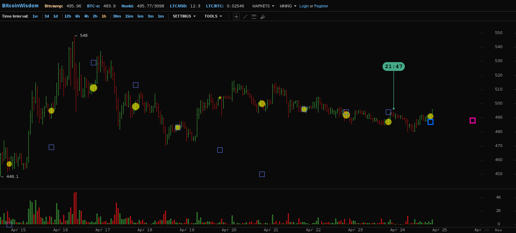The height and width of the screenshot is (233, 516).
Task: Expand the MINING dropdown menu
Action: click(288, 6)
